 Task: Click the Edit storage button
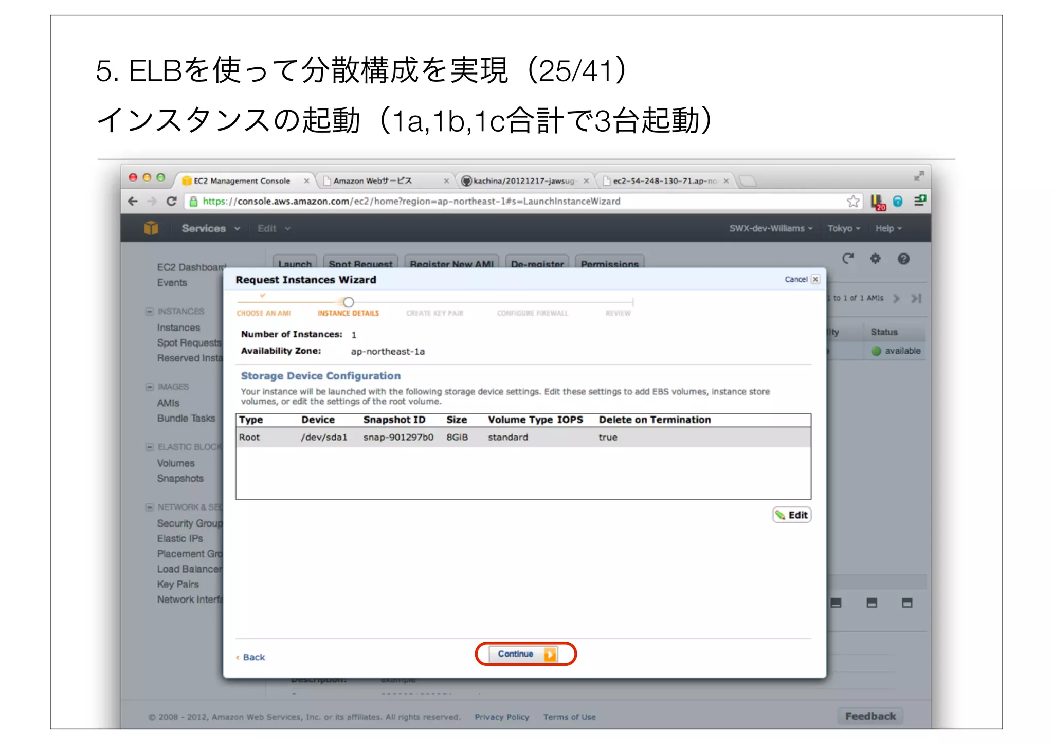pos(792,515)
